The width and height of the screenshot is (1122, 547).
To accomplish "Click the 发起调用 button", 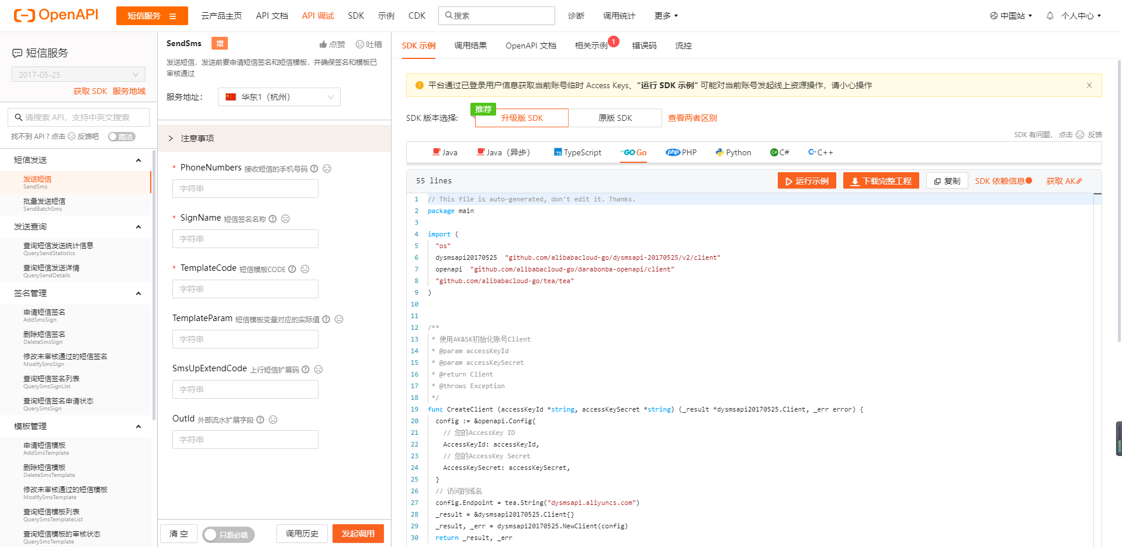I will pos(358,534).
